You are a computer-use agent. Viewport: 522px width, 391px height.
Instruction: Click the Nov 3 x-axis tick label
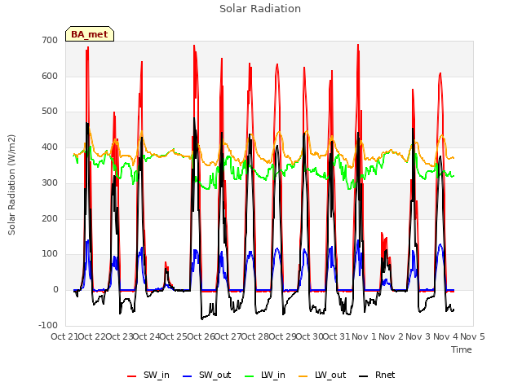coord(418,336)
